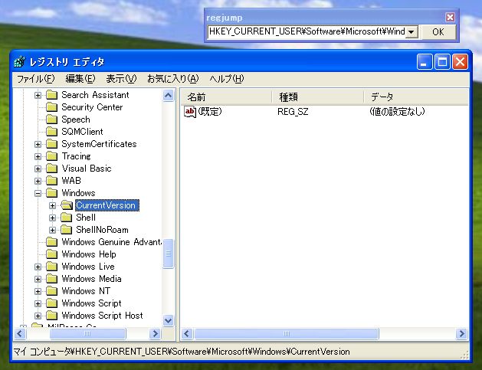This screenshot has height=370, width=482.
Task: Select the Windows Script folder icon
Action: 51,303
